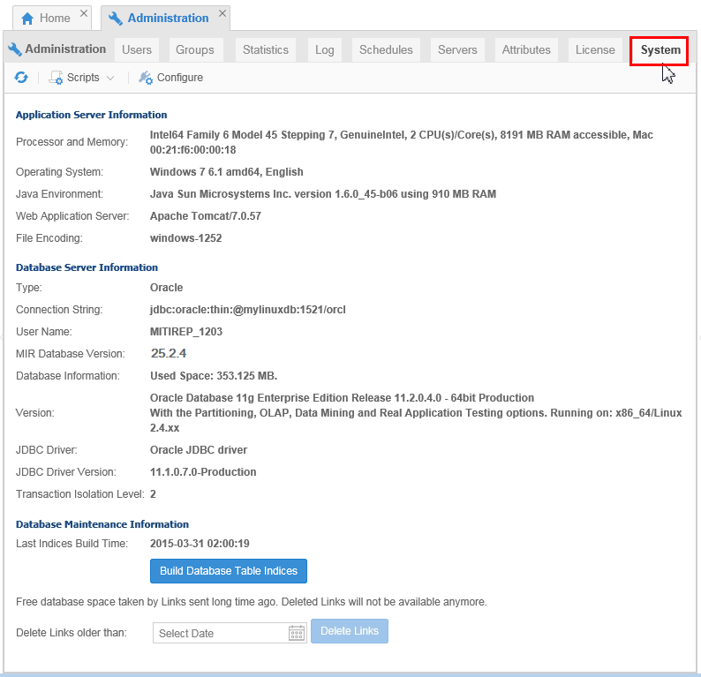Click the Home tab house icon

[x=27, y=19]
